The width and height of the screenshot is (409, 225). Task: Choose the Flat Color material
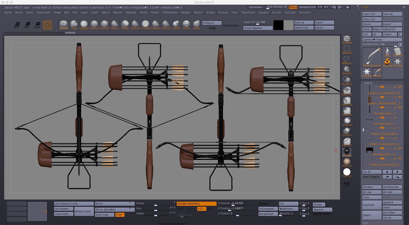click(347, 173)
